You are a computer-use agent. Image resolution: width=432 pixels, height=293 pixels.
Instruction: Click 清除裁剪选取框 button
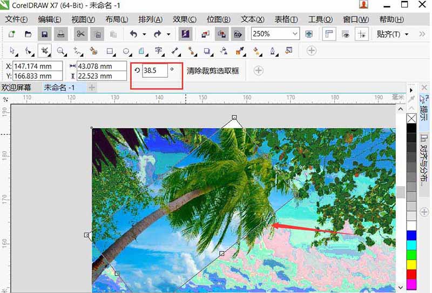coord(213,71)
